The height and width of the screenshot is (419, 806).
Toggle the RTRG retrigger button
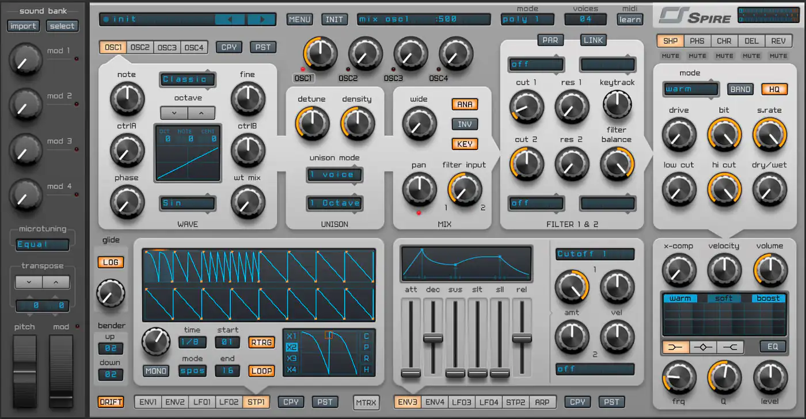pos(261,342)
